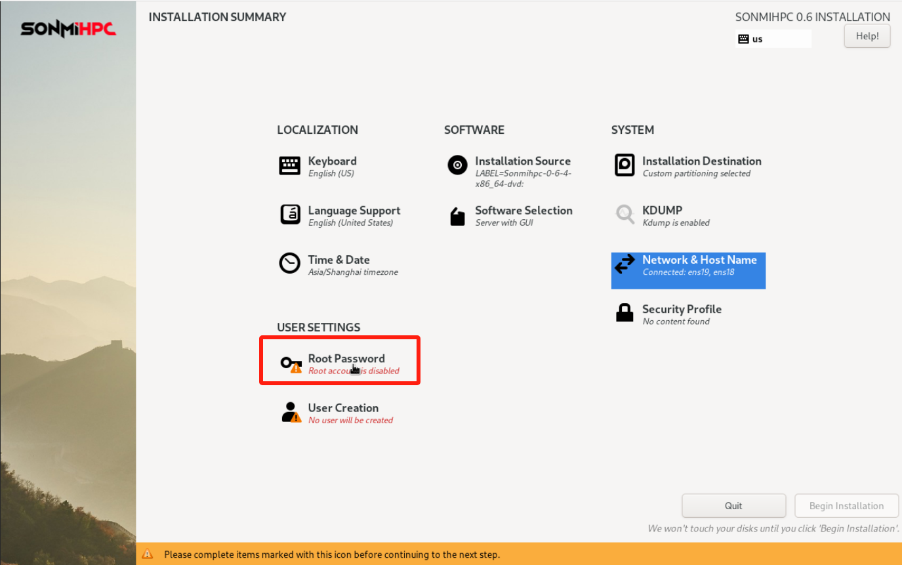Open Security Profile label
This screenshot has height=565, width=902.
pos(682,309)
